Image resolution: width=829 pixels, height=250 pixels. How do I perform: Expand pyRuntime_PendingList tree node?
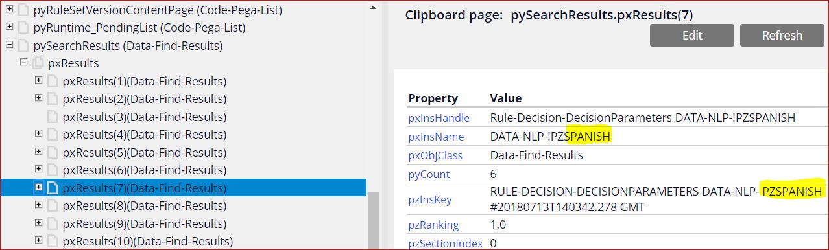(x=9, y=27)
